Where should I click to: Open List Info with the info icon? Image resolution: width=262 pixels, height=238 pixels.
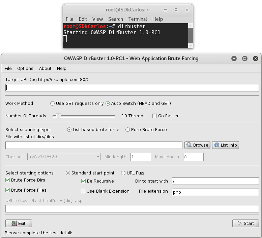(x=225, y=145)
